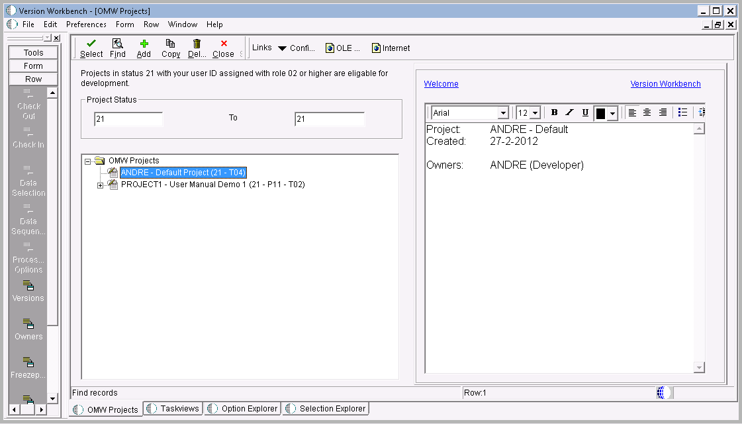Open the Arial font family dropdown
This screenshot has height=424, width=742.
pos(503,112)
